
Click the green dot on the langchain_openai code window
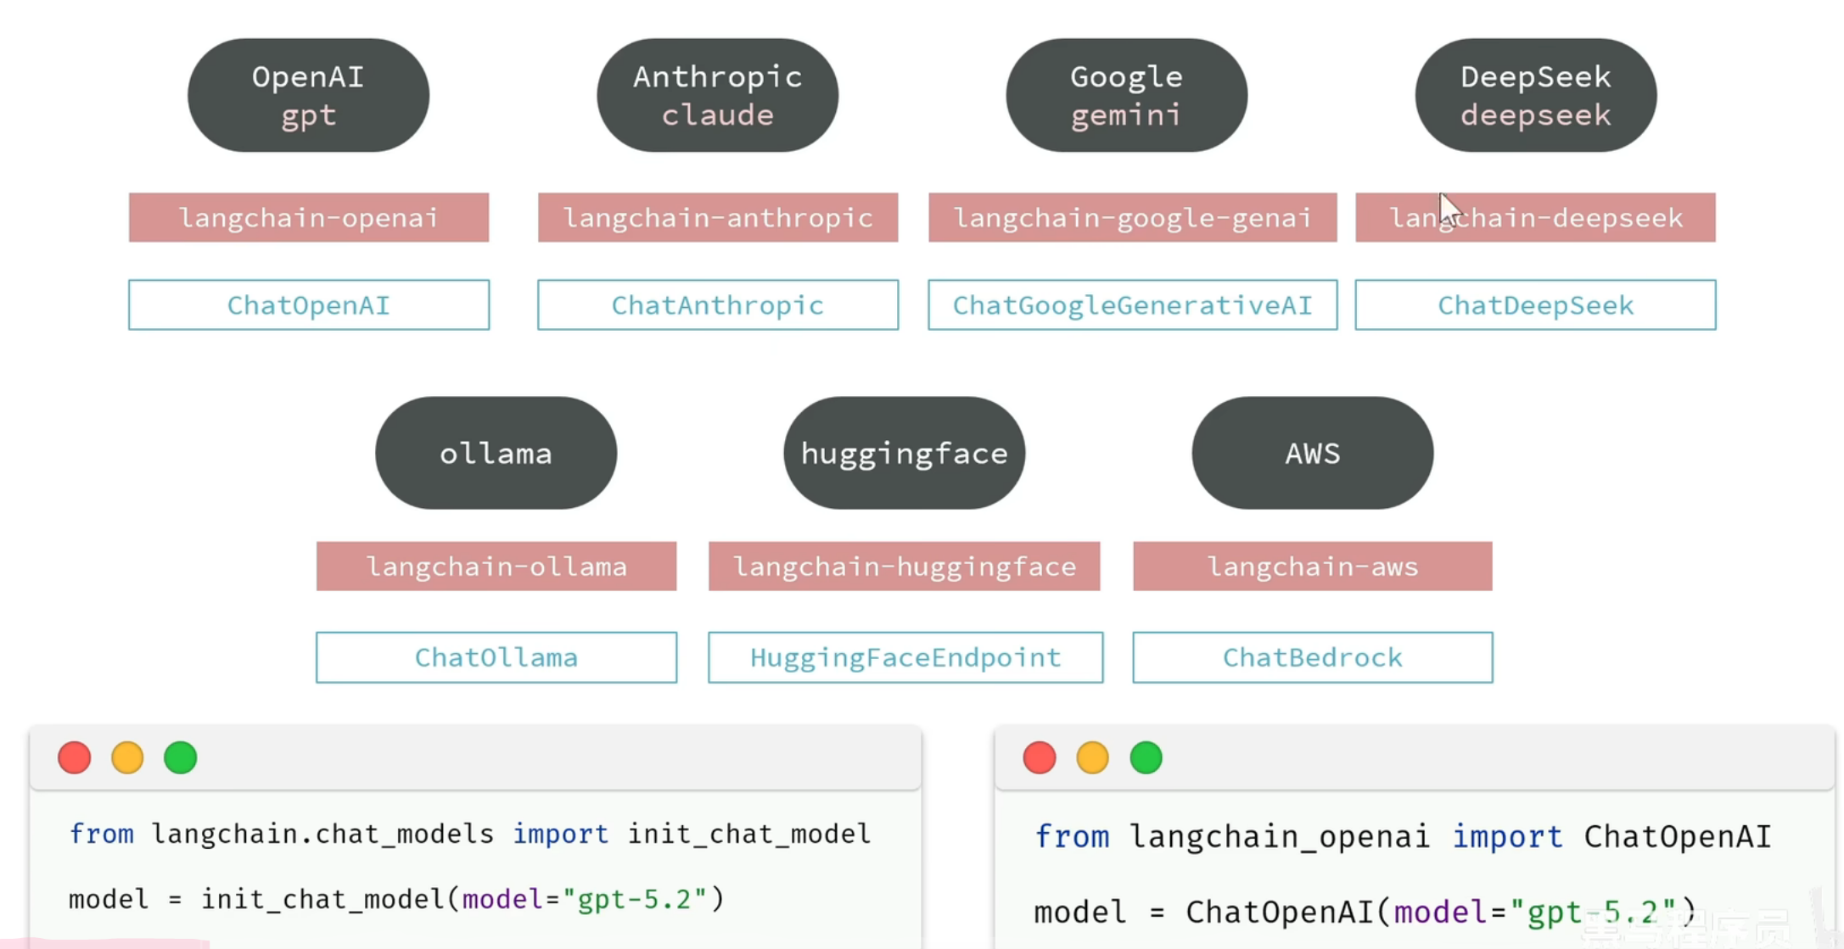(1146, 757)
